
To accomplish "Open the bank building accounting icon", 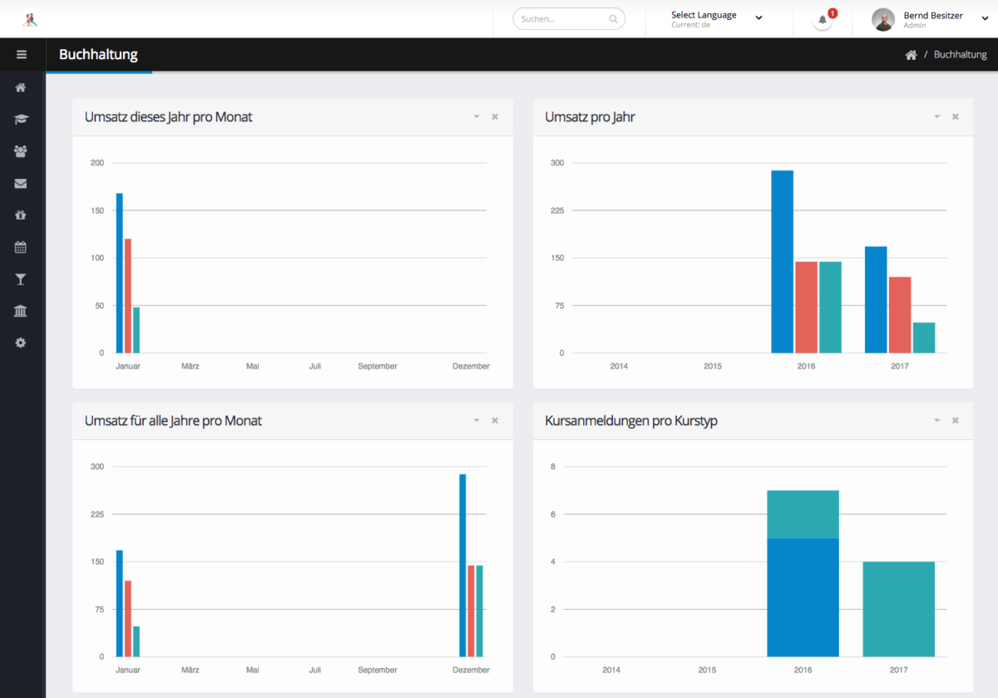I will [x=21, y=310].
